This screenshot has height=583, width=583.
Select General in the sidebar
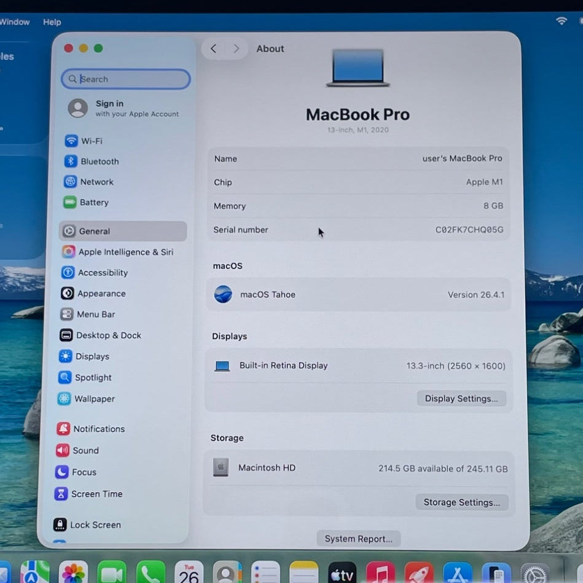click(x=123, y=231)
